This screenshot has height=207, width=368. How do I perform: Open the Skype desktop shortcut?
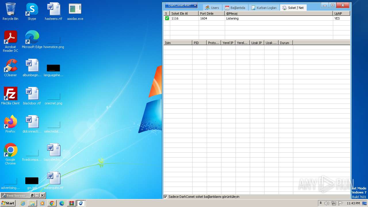coord(32,11)
